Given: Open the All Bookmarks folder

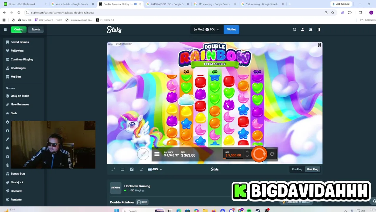Looking at the screenshot, I should coord(368,20).
